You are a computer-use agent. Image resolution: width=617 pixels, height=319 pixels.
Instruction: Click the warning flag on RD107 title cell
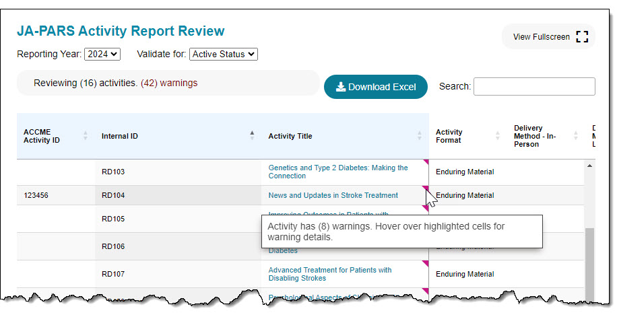click(x=426, y=264)
